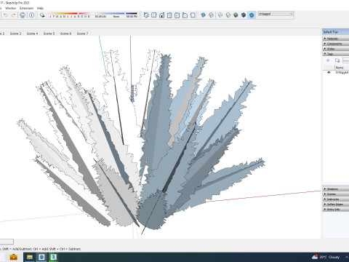This screenshot has height=262, width=349.
Task: Expand the Shadows panel
Action: [x=336, y=188]
